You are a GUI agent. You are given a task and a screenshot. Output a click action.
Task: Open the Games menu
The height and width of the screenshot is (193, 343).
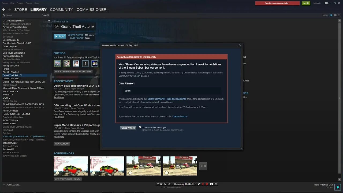[x=29, y=3]
